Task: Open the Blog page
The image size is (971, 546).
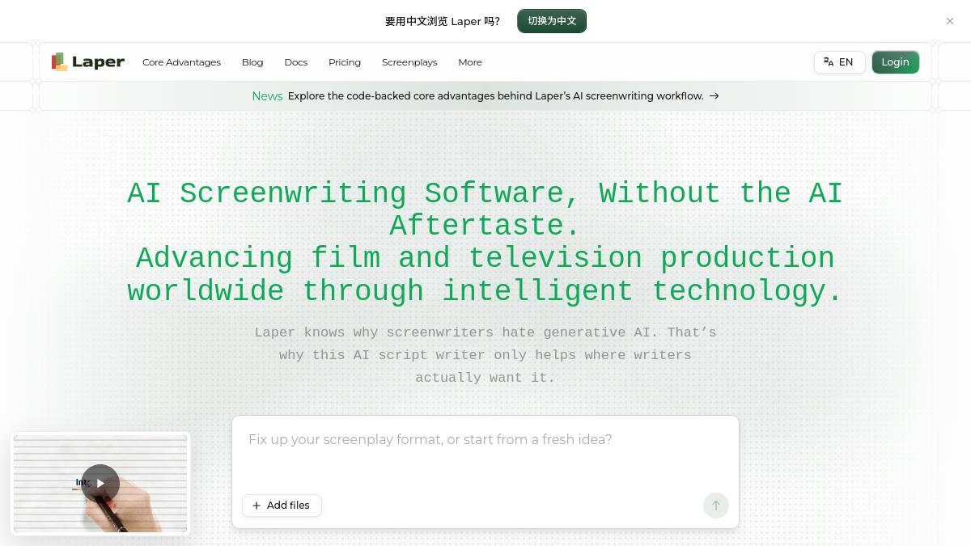Action: click(x=252, y=62)
